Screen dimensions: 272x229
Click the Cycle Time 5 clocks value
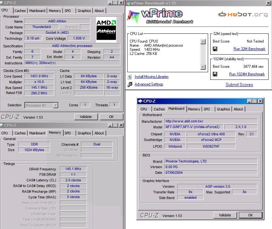73,197
